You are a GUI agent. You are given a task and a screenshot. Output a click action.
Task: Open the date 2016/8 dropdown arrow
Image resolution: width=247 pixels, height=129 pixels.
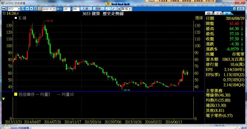point(54,9)
